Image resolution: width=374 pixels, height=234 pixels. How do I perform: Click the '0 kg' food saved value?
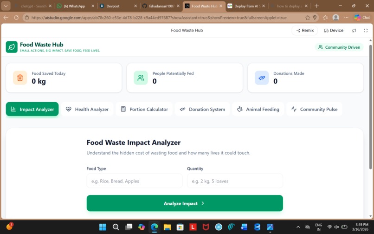39,81
